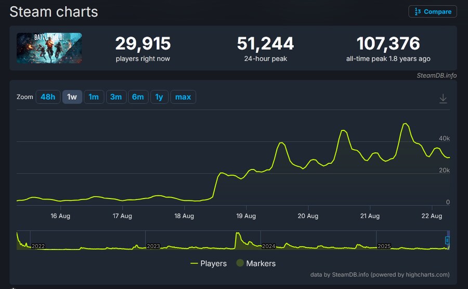Click the 21 Aug axis label
Image resolution: width=468 pixels, height=289 pixels.
point(370,216)
